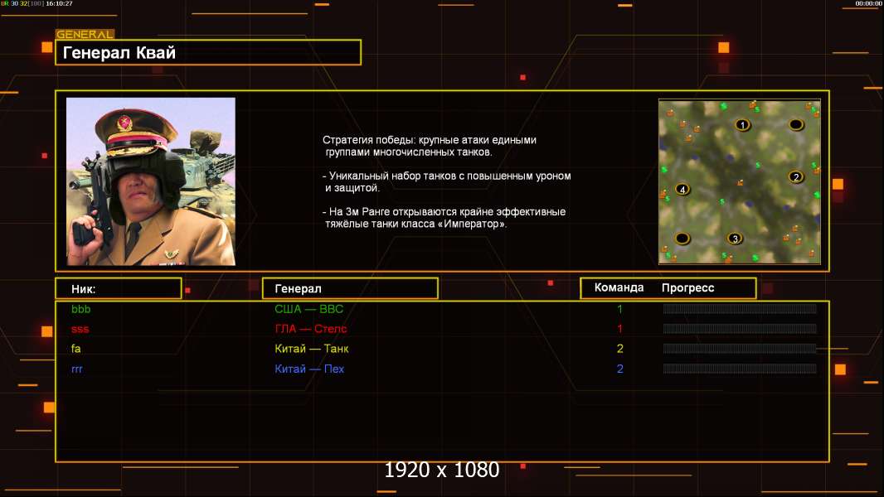Viewport: 884px width, 497px height.
Task: Click the 'ГЛА — Стелс' general entry
Action: click(x=311, y=330)
